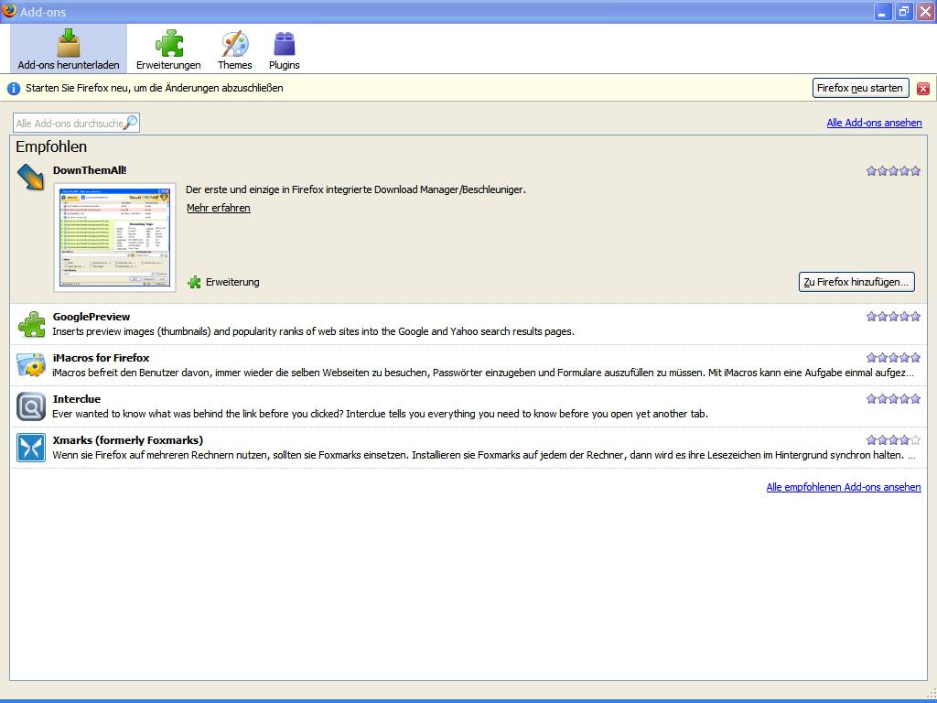Image resolution: width=937 pixels, height=703 pixels.
Task: Click the Xmarks description text
Action: click(484, 456)
